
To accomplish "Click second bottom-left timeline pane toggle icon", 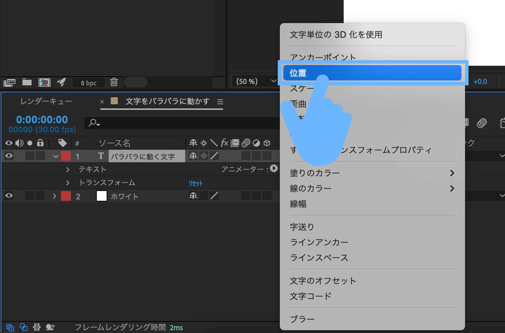I will point(23,327).
